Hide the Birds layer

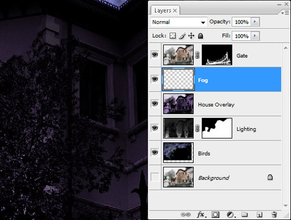(155, 153)
